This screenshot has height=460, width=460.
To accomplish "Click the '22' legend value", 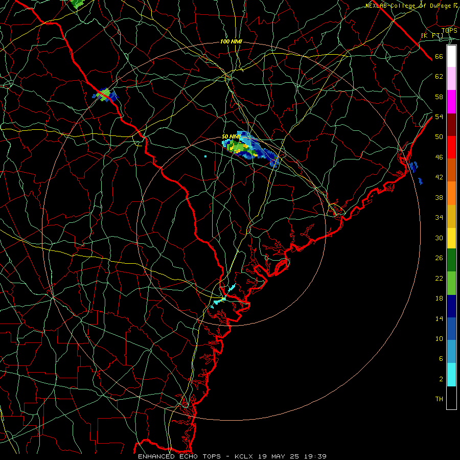I will [439, 278].
